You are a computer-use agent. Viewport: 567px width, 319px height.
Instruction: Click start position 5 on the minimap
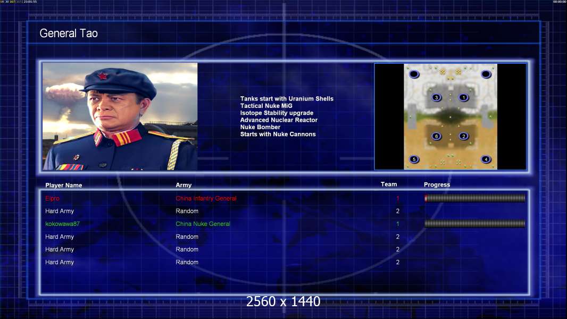point(414,159)
